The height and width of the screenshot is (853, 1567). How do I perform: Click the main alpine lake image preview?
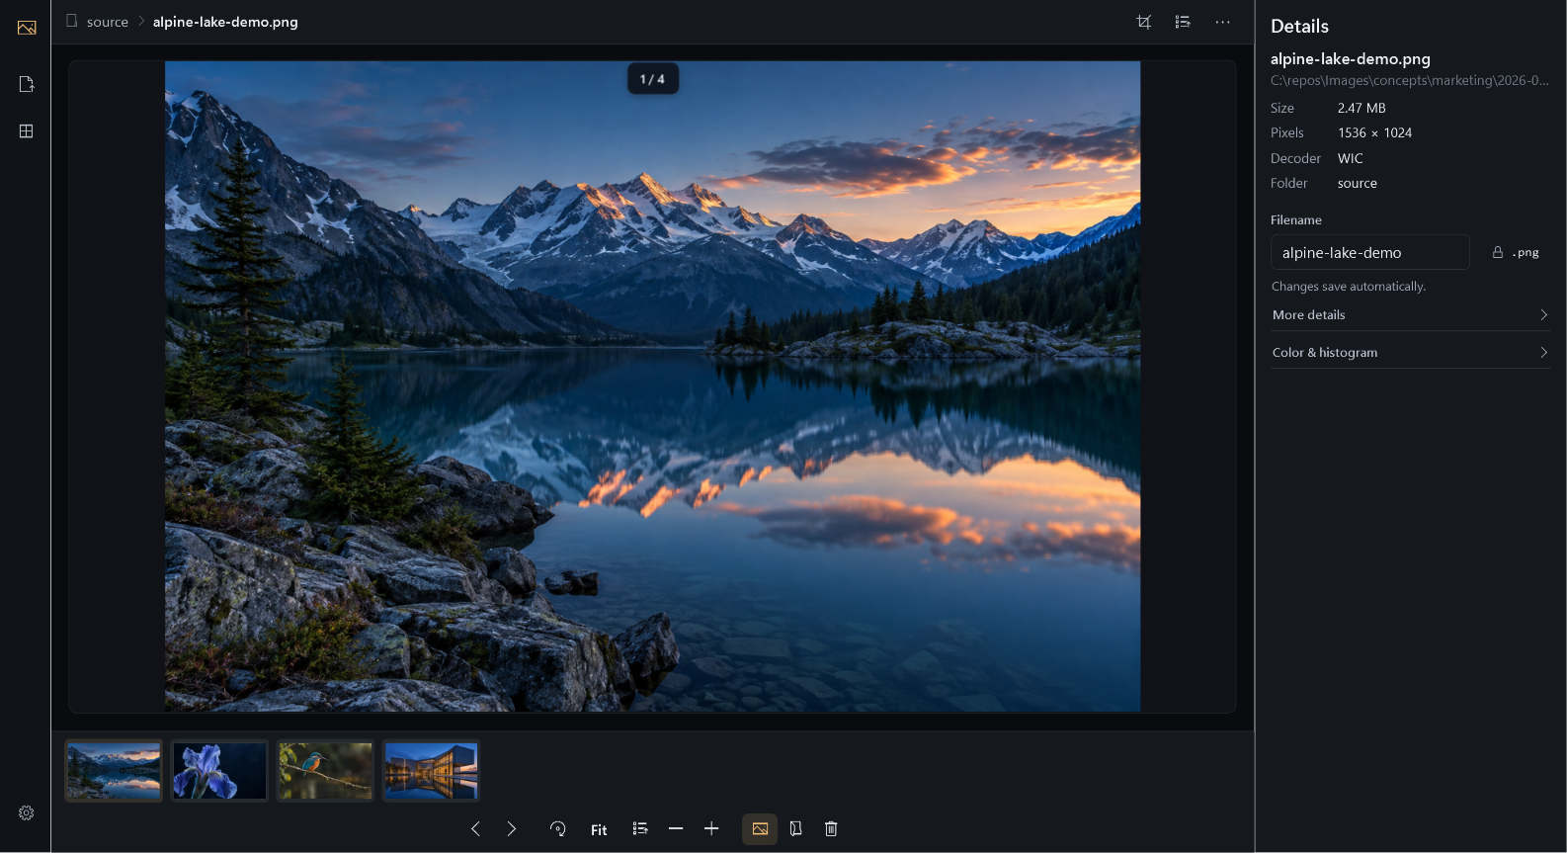652,386
